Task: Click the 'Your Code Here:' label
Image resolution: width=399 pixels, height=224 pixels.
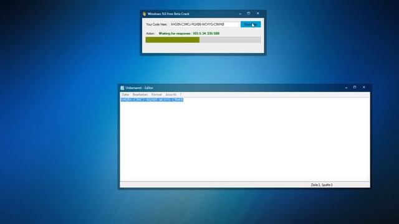Action: point(156,24)
